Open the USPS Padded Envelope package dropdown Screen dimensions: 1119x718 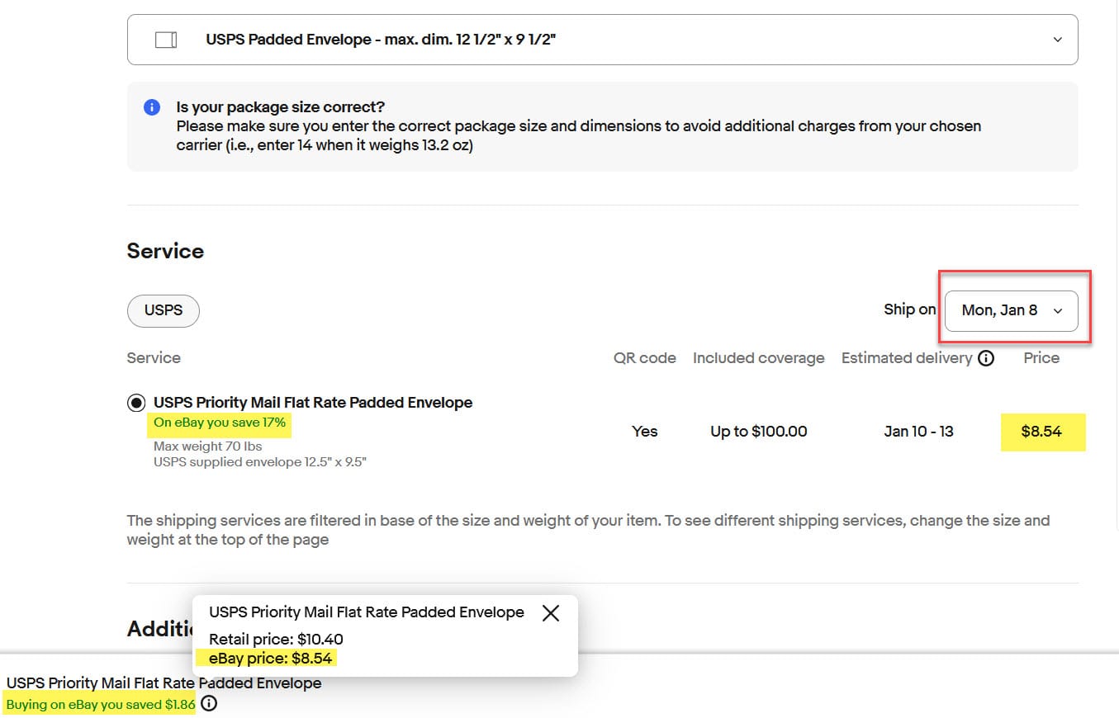[x=602, y=40]
